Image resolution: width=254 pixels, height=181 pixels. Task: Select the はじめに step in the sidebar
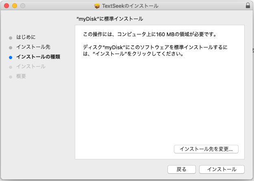tap(28, 37)
